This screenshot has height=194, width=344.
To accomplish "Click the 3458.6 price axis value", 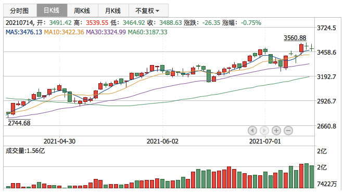I will click(326, 53).
